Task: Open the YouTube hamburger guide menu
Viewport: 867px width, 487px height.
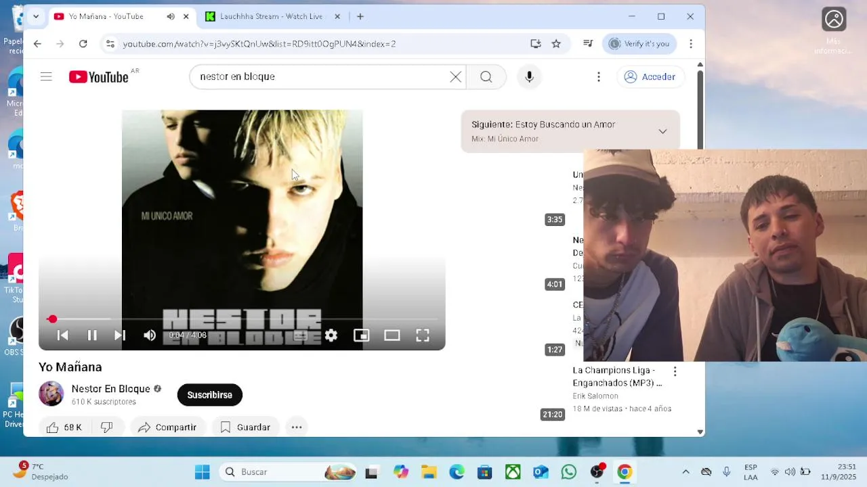Action: (x=46, y=76)
